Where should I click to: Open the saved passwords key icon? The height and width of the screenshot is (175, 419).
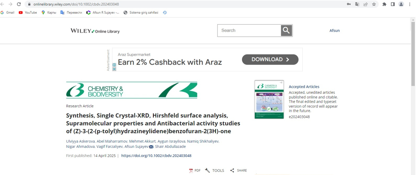(x=348, y=4)
